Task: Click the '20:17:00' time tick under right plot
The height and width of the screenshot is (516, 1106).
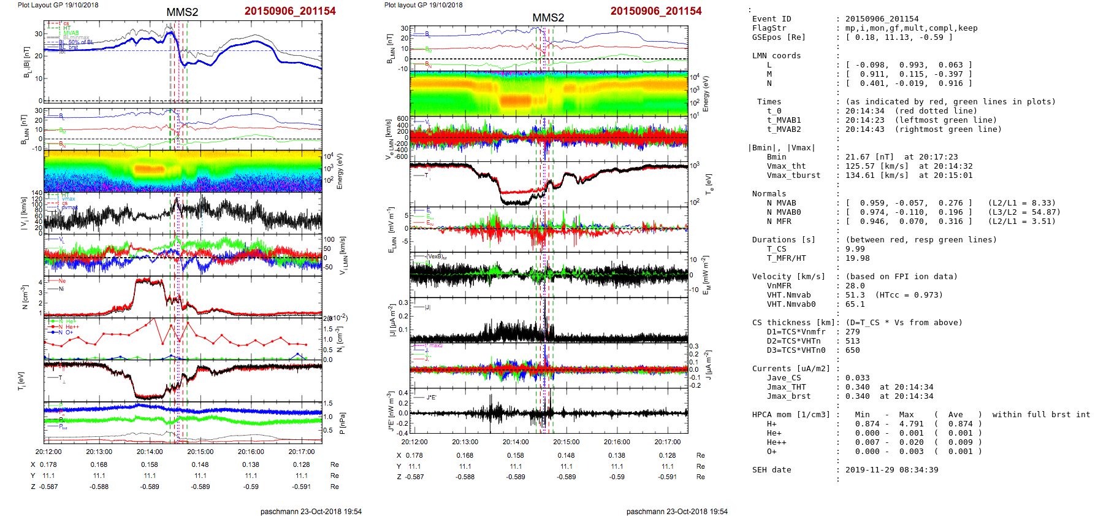Action: click(668, 442)
